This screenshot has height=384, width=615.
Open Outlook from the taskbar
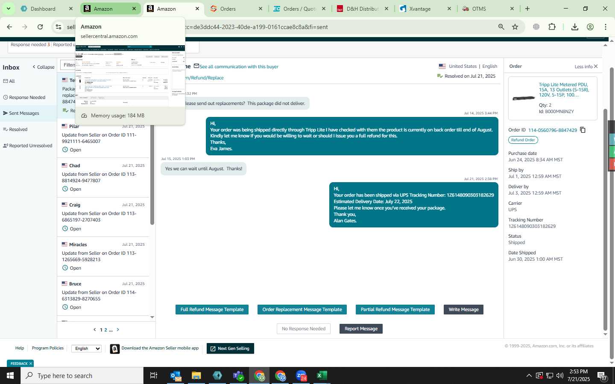[176, 375]
